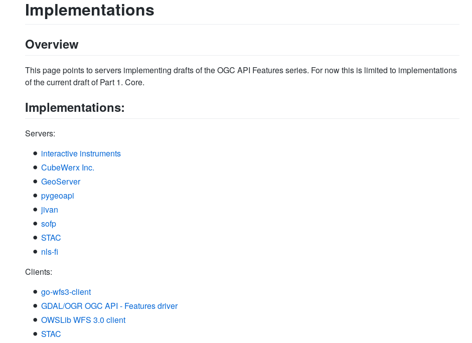Click the Overview section heading

coord(52,45)
